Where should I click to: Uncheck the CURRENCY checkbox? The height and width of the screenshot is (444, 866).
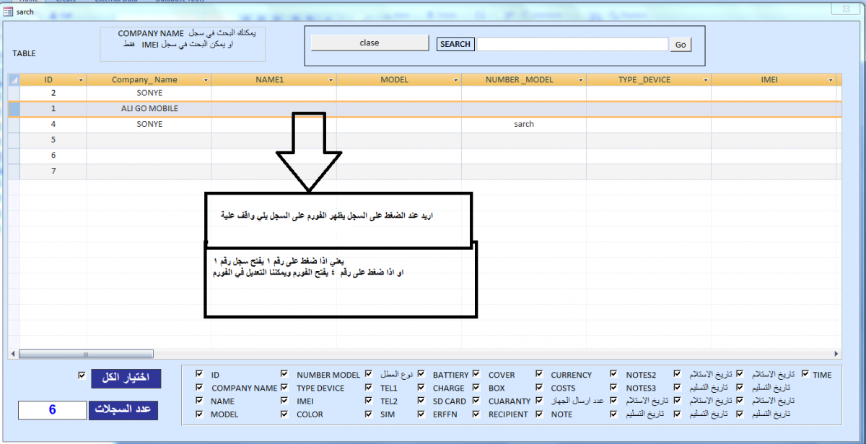[x=539, y=375]
